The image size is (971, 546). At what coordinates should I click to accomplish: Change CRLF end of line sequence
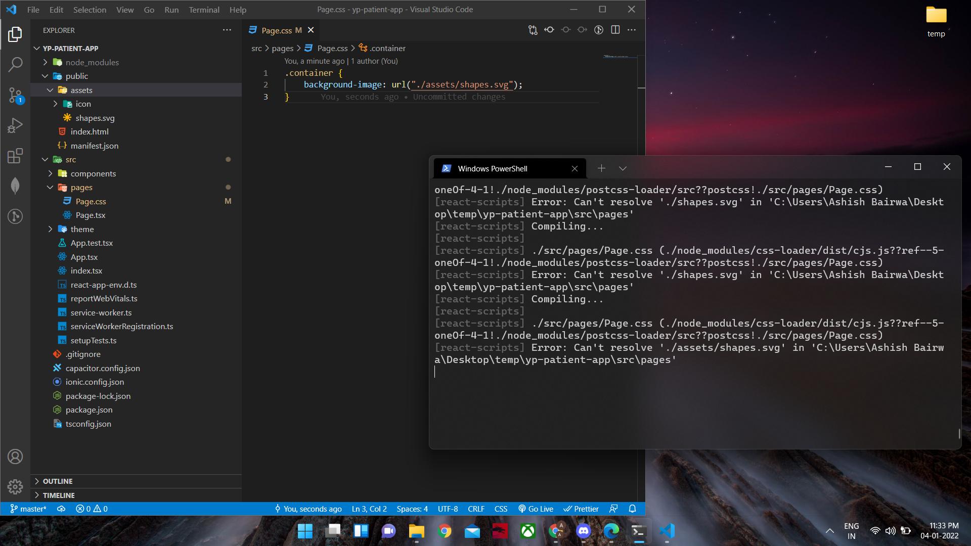tap(476, 509)
